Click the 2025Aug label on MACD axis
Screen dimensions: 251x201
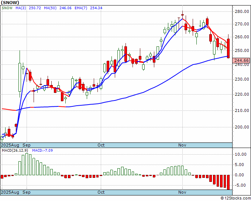tap(10, 192)
